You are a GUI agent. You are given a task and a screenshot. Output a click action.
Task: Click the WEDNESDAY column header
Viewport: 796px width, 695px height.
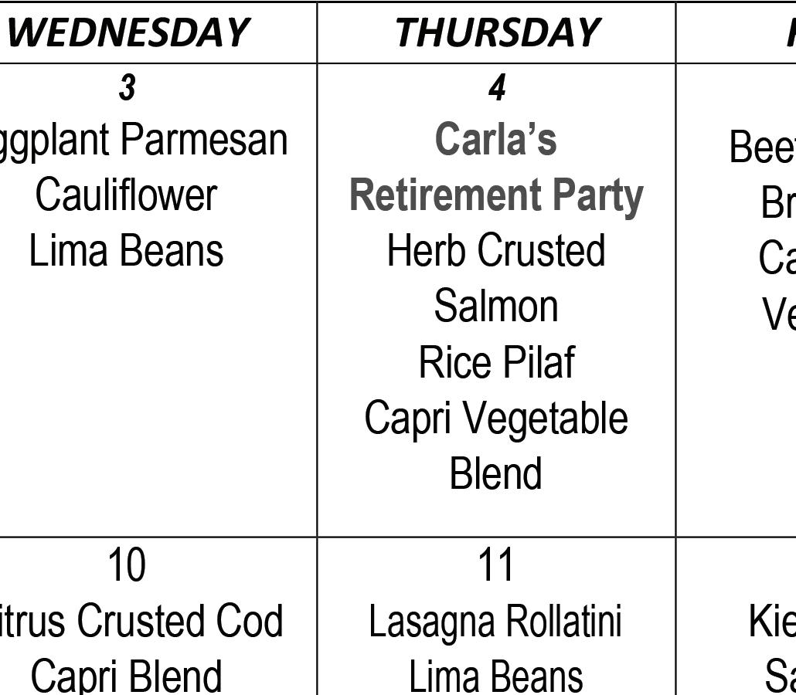pyautogui.click(x=128, y=32)
